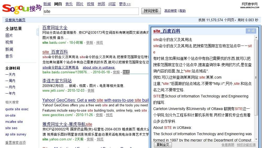Image resolution: width=262 pixels, height=148 pixels.
Task: Search related term ap site survey
Action: 16,134
